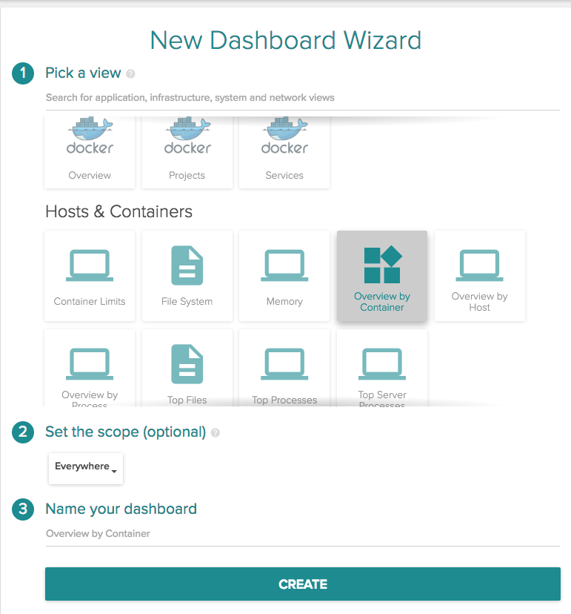Screen dimensions: 571x614
Task: Focus the view search field
Action: point(302,98)
